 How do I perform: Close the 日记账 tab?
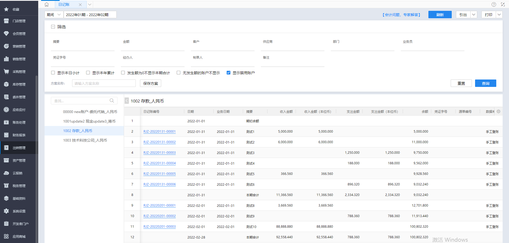point(80,5)
